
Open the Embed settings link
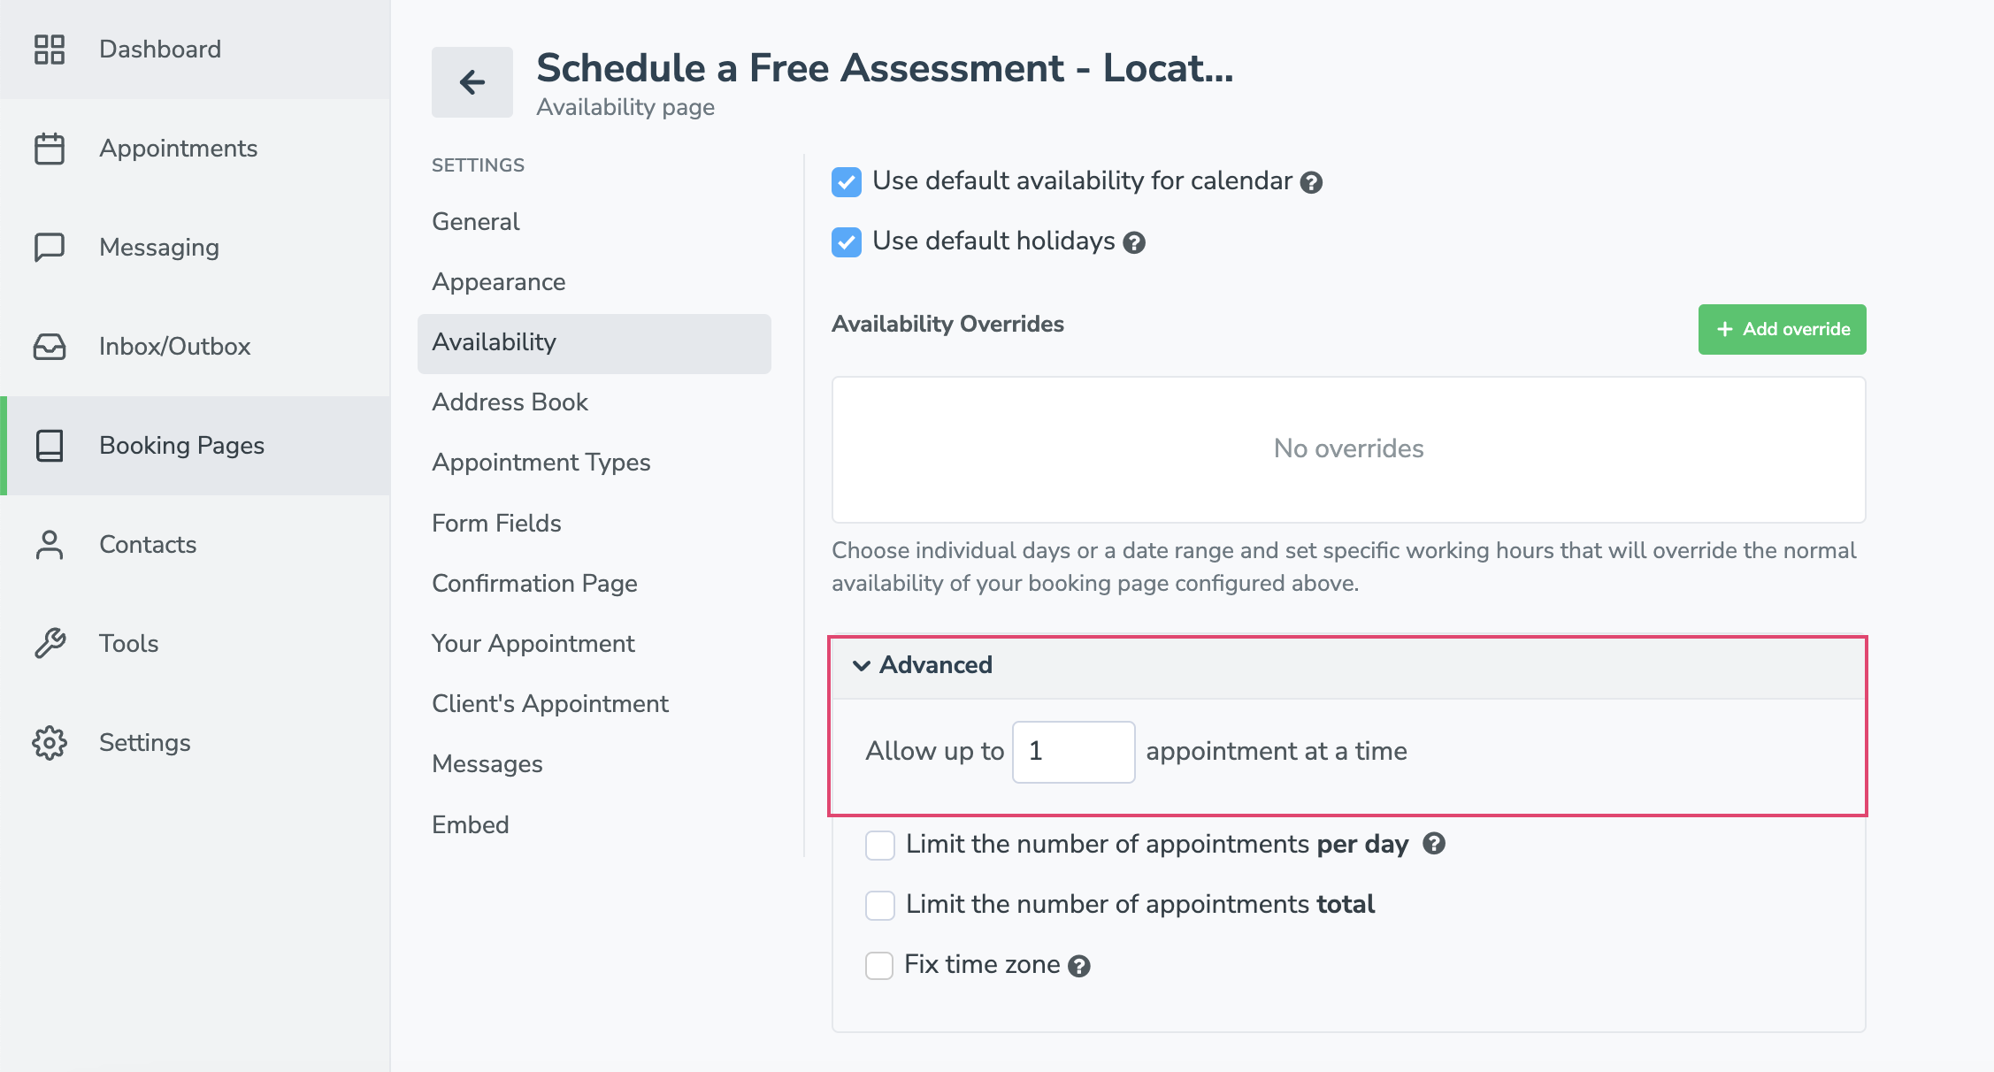[471, 825]
